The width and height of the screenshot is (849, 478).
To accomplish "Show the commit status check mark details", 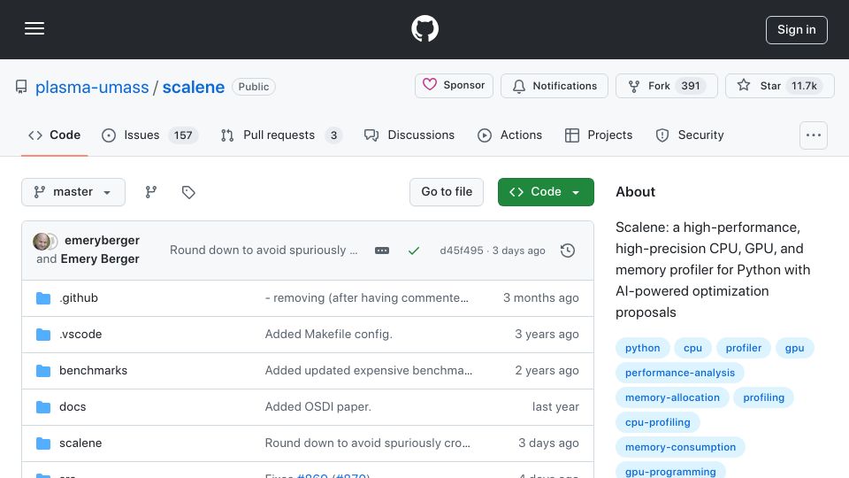I will 414,251.
